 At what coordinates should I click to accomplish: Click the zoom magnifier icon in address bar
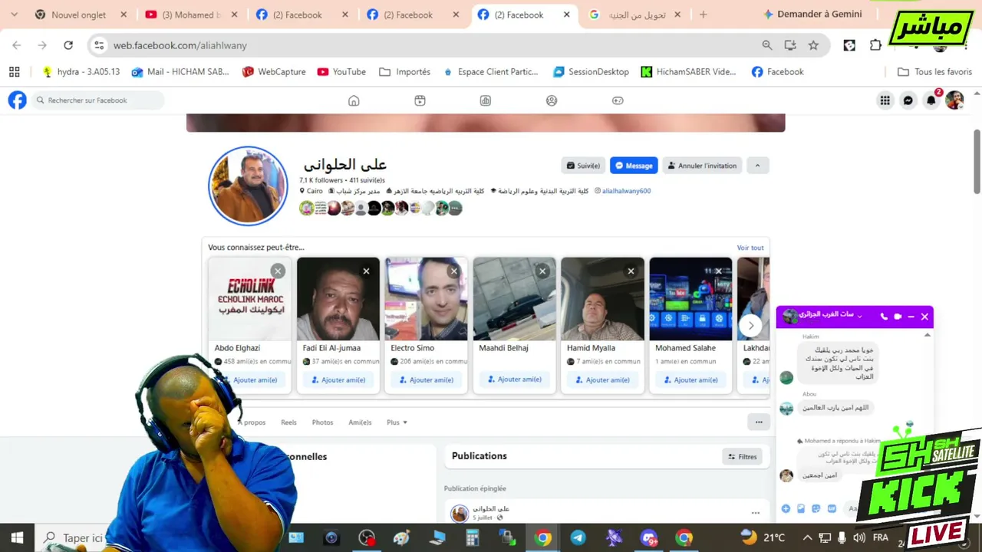click(767, 45)
